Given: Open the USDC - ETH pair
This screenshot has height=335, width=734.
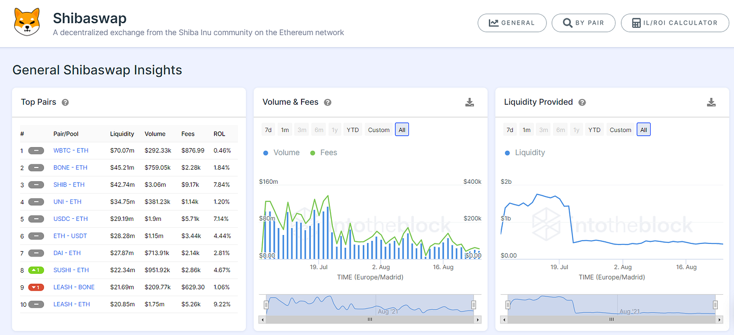Looking at the screenshot, I should 70,219.
